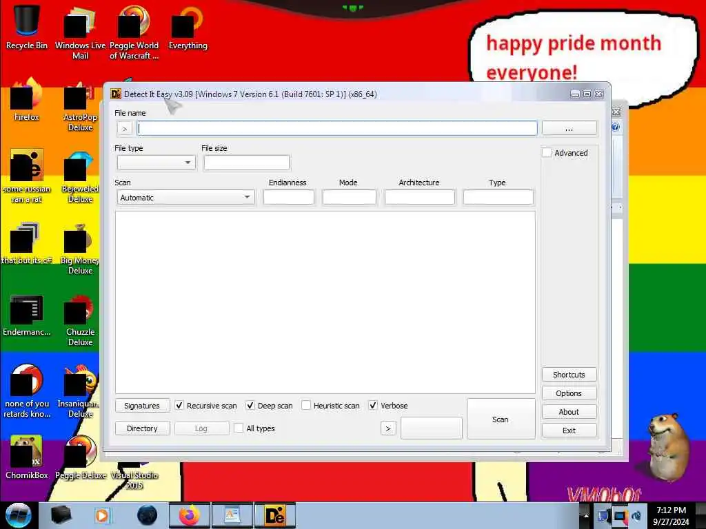This screenshot has height=529, width=706.
Task: Open AstroPop Deluxe desktop shortcut
Action: [x=80, y=105]
